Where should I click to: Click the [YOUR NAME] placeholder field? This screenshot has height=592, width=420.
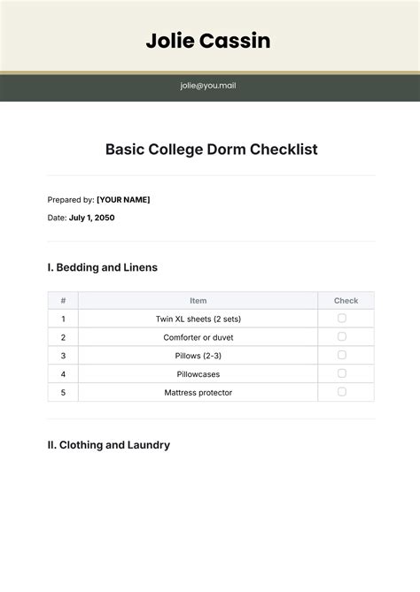pos(123,200)
